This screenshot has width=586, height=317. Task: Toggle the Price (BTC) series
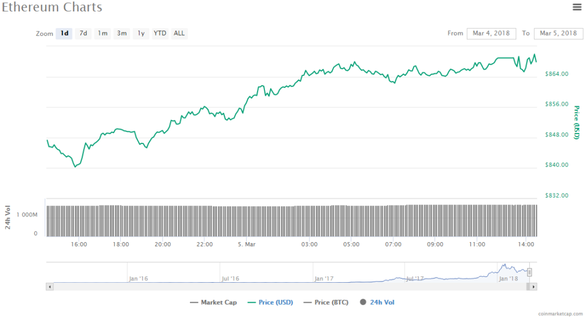pyautogui.click(x=327, y=302)
